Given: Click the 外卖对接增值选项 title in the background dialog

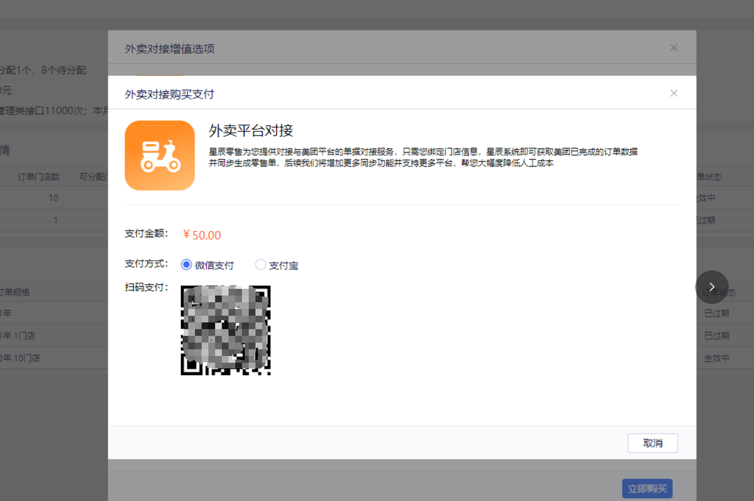Looking at the screenshot, I should [170, 49].
